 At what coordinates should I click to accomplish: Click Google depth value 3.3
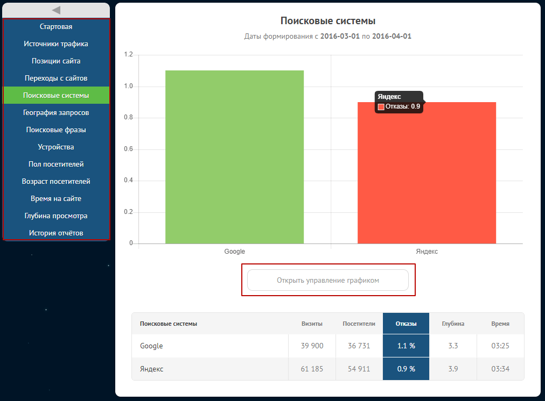[x=453, y=346]
